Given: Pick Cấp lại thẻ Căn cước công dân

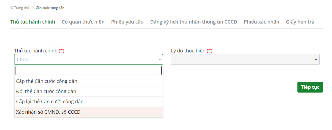Looking at the screenshot, I should [x=88, y=102].
